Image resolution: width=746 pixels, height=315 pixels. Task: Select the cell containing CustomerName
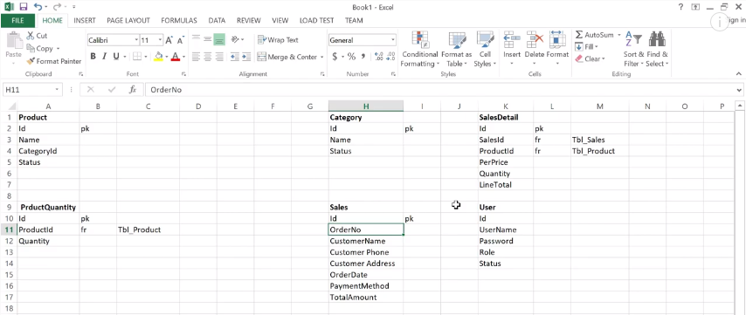click(366, 241)
